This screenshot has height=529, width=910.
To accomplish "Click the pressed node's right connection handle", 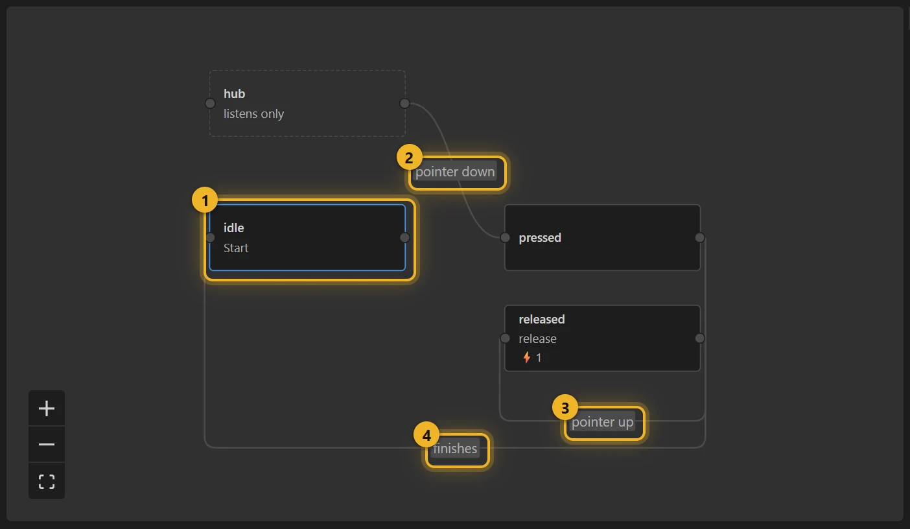I will (700, 238).
